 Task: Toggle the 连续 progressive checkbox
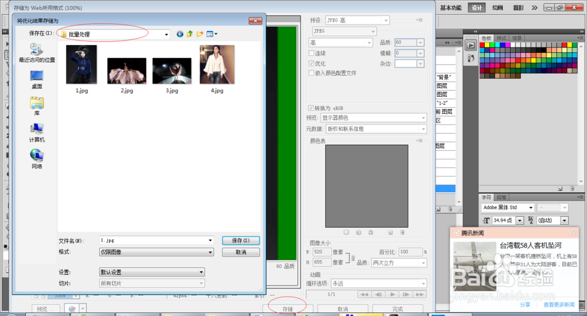click(x=312, y=53)
